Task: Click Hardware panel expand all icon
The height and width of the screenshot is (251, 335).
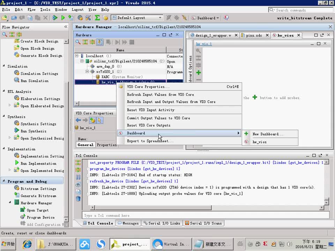Action: (x=92, y=42)
